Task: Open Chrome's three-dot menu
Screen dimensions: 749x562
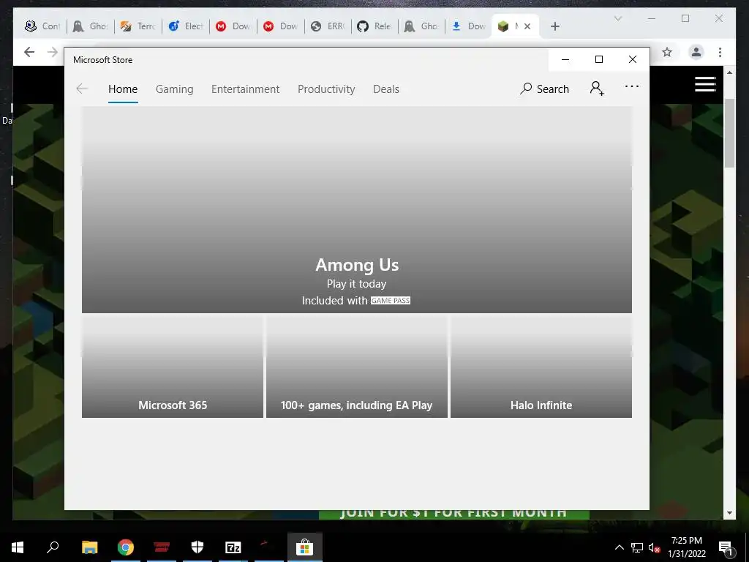Action: [720, 52]
